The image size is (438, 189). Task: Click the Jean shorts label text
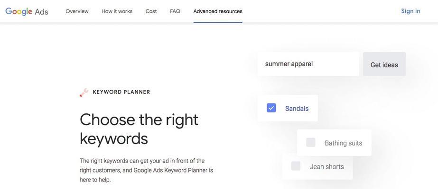pyautogui.click(x=327, y=167)
